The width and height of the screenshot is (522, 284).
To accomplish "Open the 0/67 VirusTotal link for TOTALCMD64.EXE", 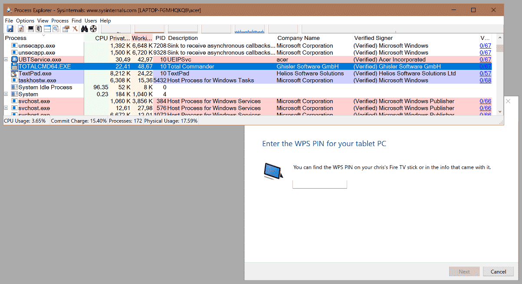I will point(485,66).
